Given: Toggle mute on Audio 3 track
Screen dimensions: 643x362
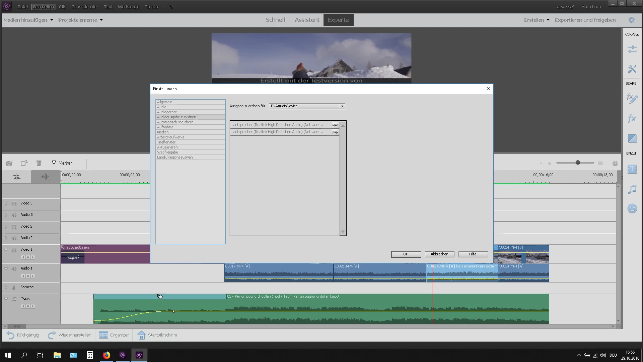Looking at the screenshot, I should pyautogui.click(x=14, y=215).
